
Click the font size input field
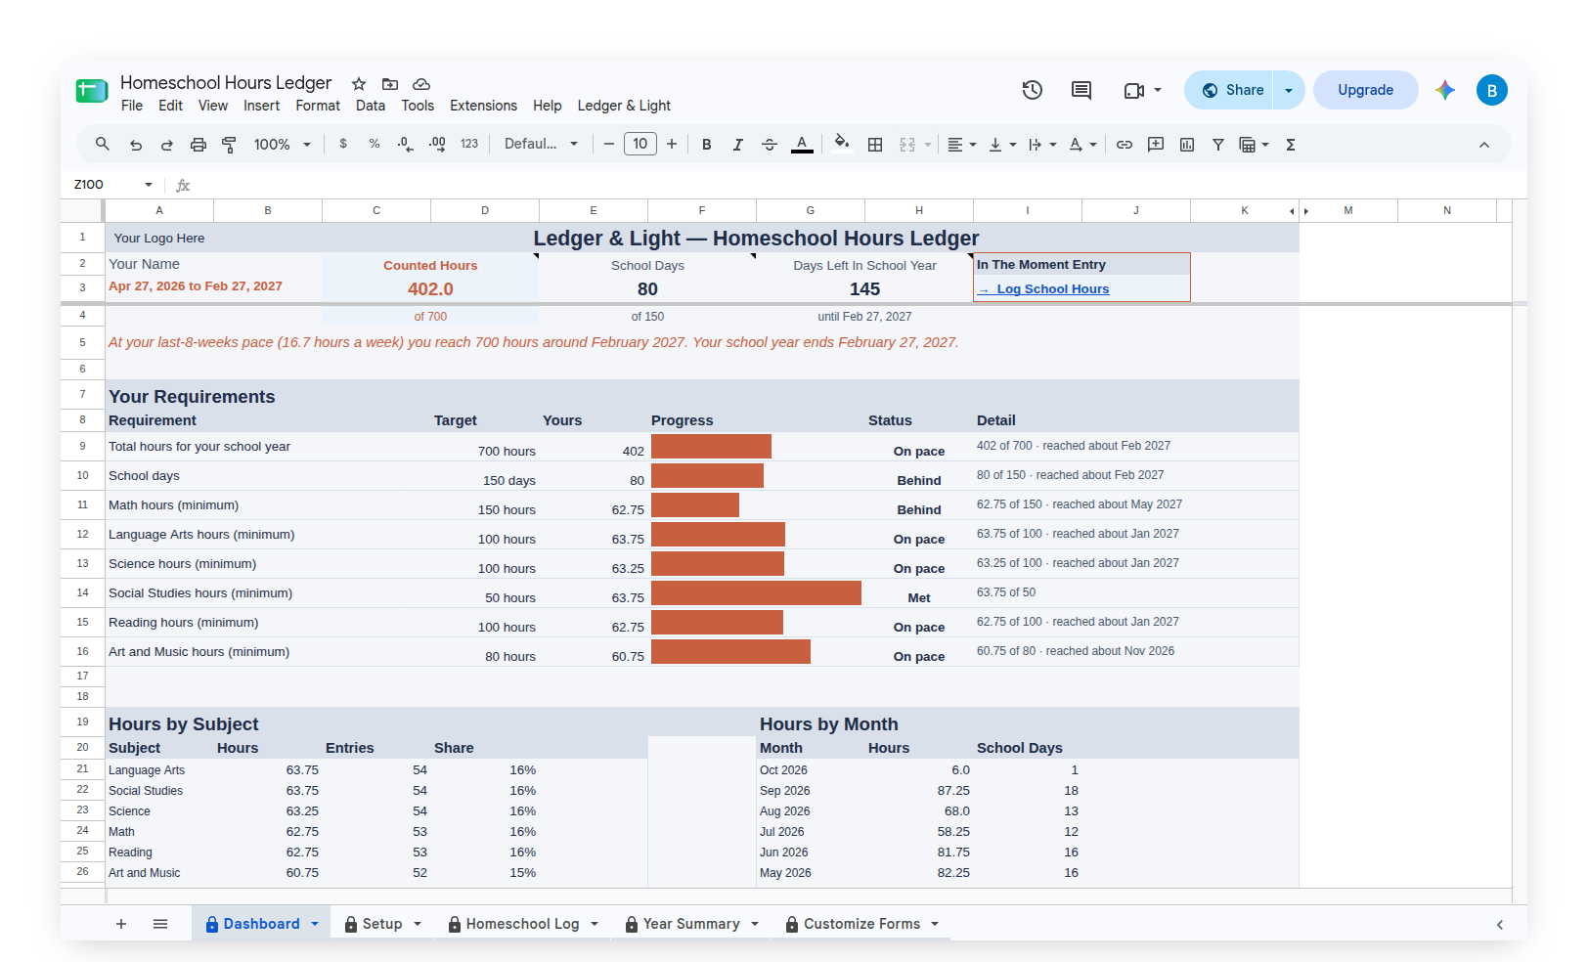pyautogui.click(x=640, y=145)
